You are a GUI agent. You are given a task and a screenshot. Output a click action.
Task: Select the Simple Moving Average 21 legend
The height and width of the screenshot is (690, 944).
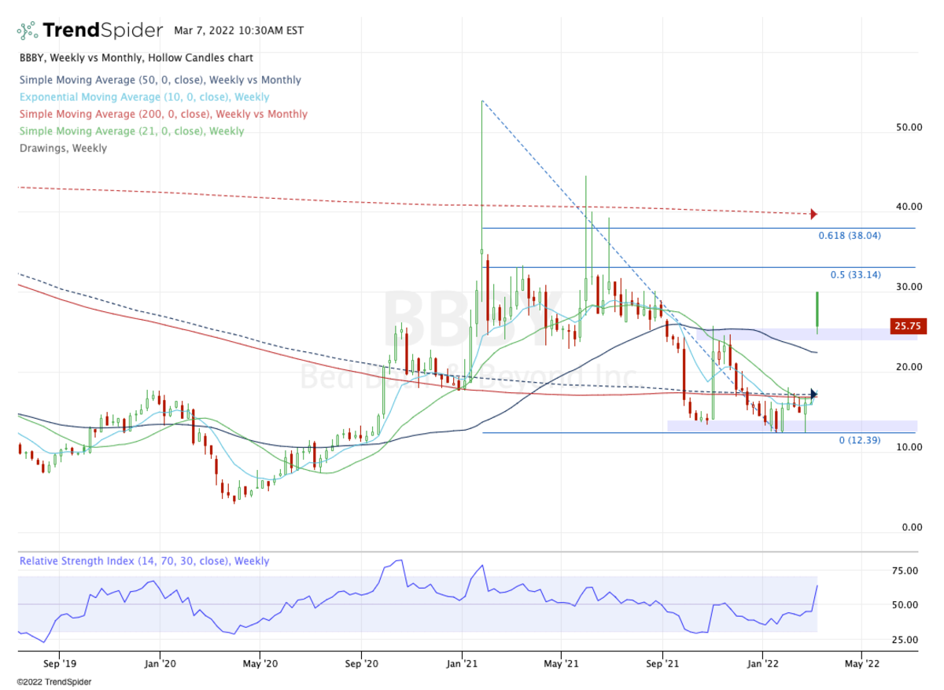[x=131, y=131]
